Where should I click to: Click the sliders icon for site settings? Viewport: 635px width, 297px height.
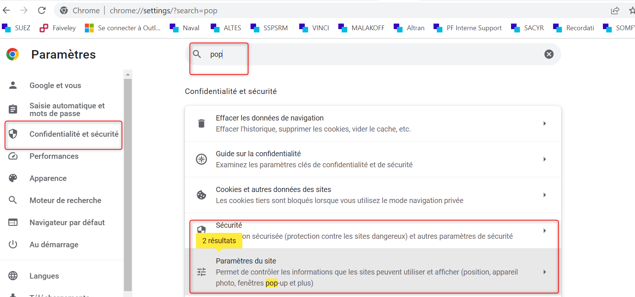pyautogui.click(x=201, y=272)
